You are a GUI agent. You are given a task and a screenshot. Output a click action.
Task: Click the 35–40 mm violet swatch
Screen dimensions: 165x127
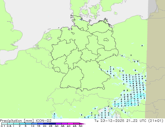point(64,124)
